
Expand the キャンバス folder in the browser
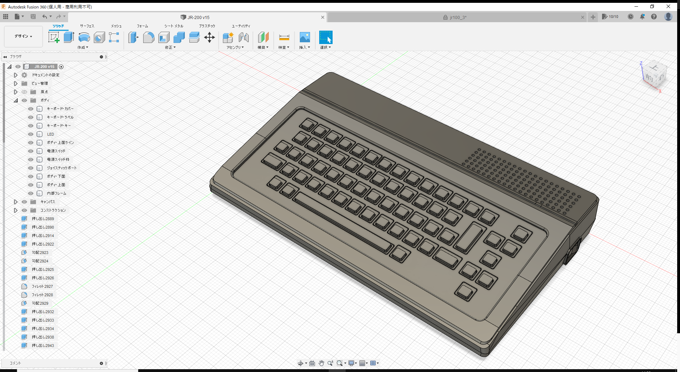(16, 201)
